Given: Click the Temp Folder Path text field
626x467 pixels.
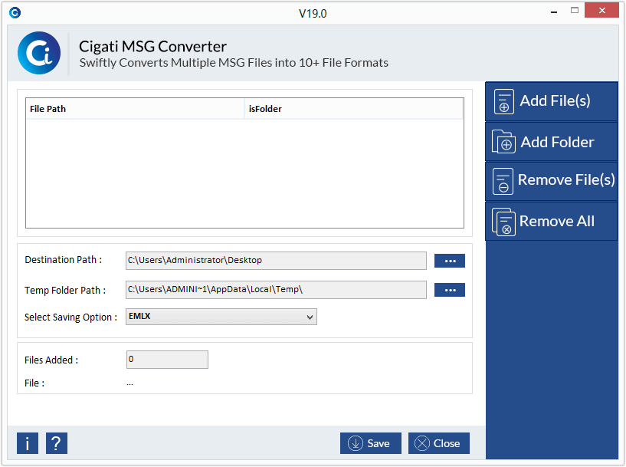Looking at the screenshot, I should pyautogui.click(x=276, y=290).
